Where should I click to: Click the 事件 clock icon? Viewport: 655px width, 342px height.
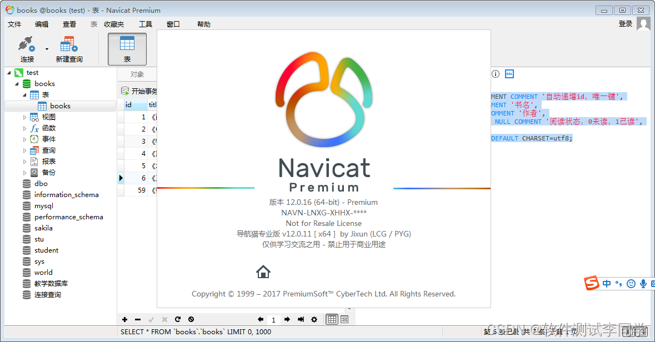[34, 139]
